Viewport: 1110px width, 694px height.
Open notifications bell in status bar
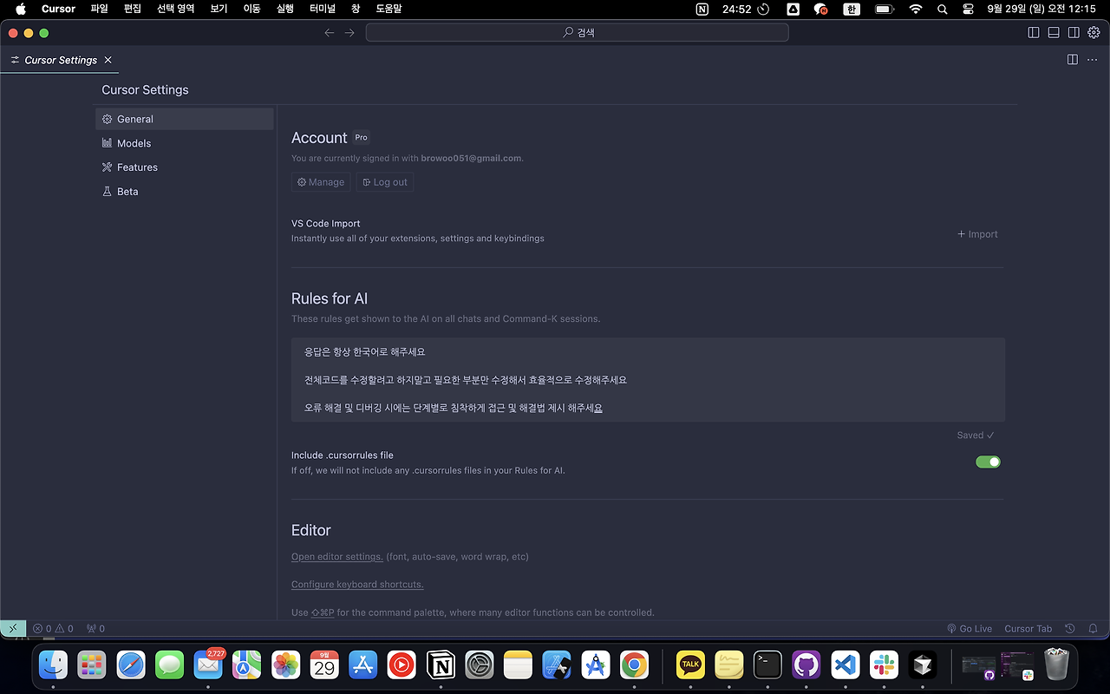[1093, 628]
